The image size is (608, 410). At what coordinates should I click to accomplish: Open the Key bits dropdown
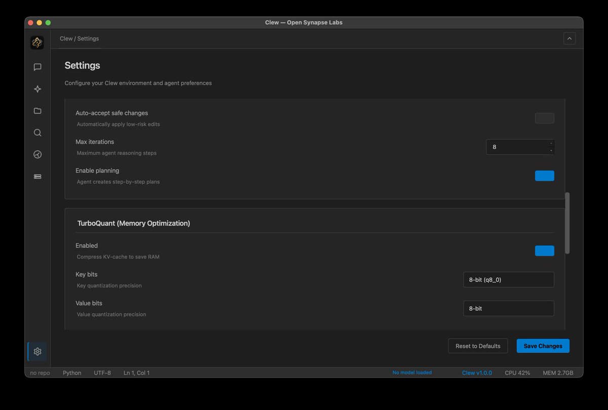(509, 279)
